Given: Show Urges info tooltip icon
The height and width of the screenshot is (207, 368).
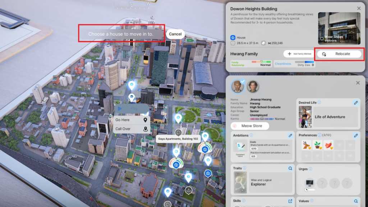Looking at the screenshot, I should tap(310, 169).
